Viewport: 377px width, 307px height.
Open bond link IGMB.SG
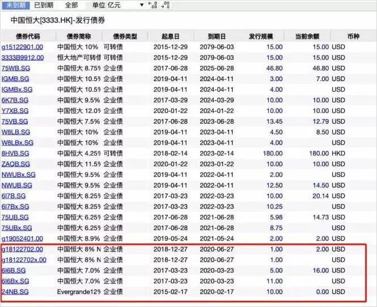click(x=15, y=79)
